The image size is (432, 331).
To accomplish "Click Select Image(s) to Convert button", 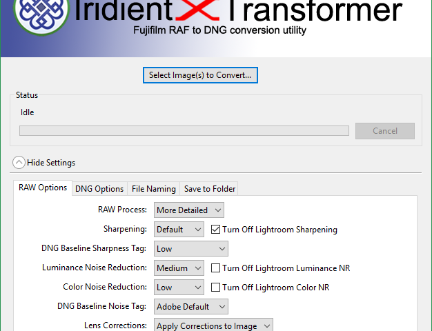I will pyautogui.click(x=200, y=75).
